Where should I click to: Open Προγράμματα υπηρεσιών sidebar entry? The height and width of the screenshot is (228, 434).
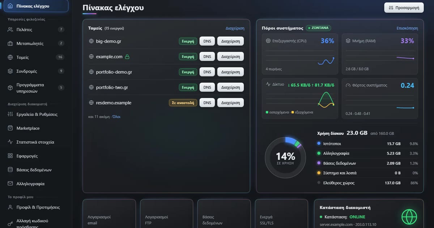tap(36, 88)
